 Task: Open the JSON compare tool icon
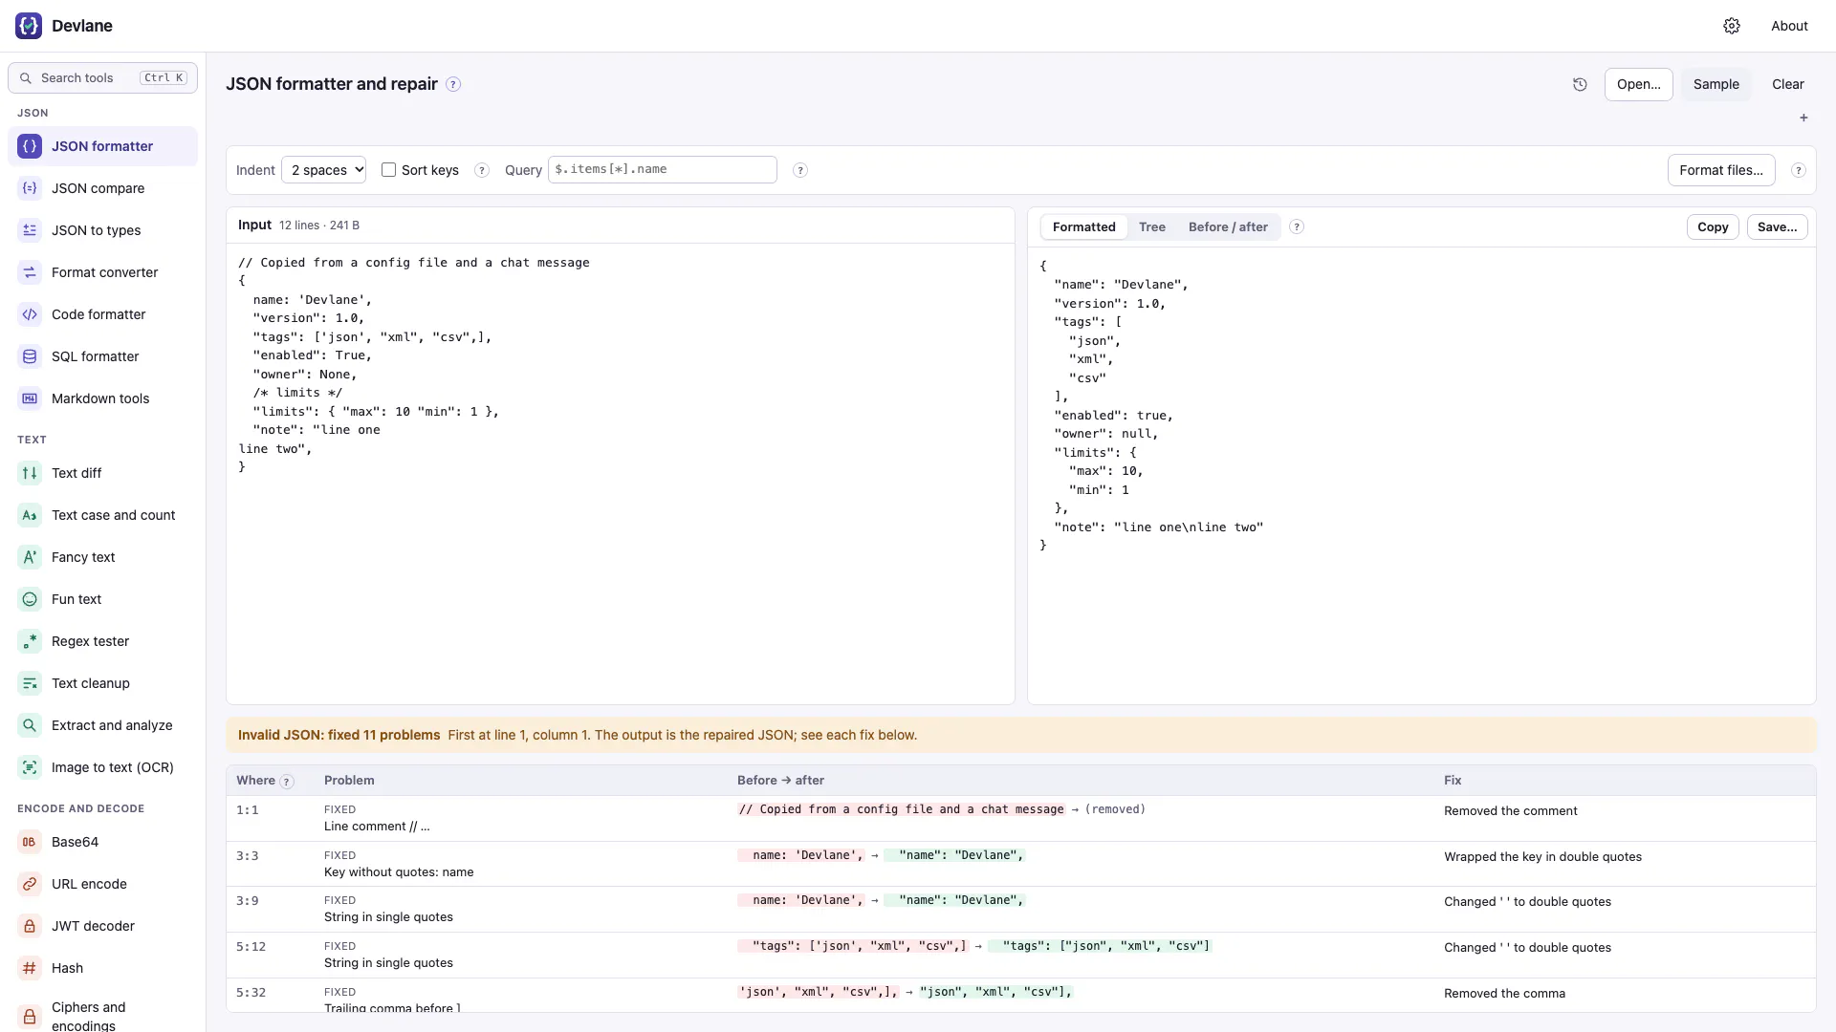pyautogui.click(x=30, y=188)
